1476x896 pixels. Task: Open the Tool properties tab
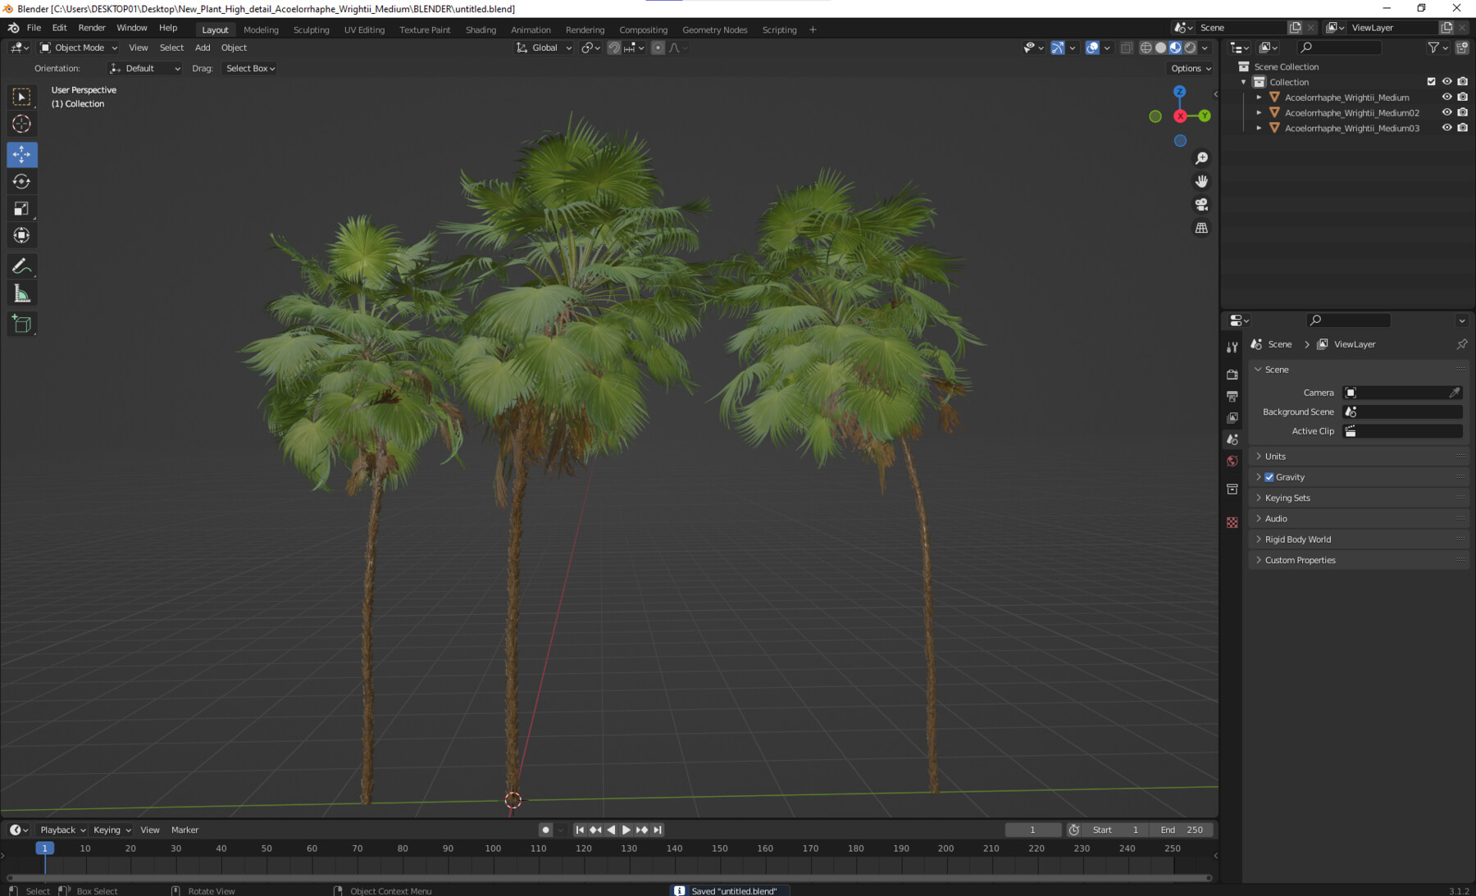[1232, 348]
